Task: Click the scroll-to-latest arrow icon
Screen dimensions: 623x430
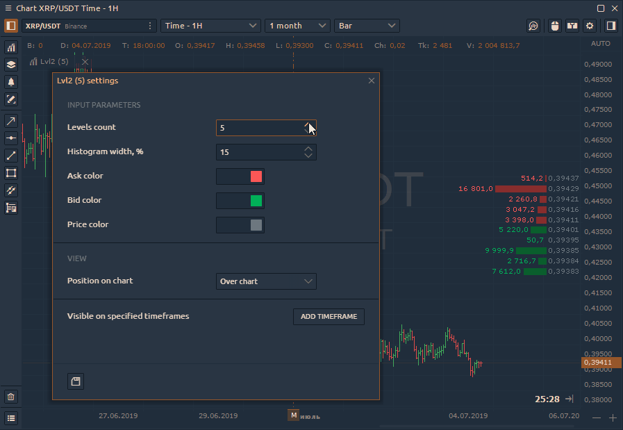Action: 570,399
